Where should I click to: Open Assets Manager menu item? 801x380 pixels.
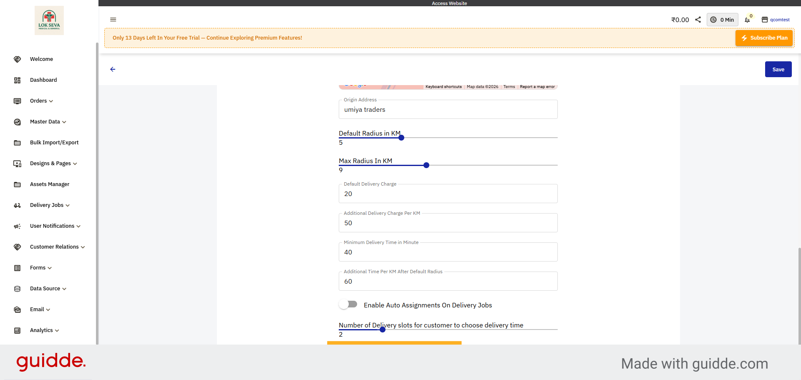pos(50,184)
